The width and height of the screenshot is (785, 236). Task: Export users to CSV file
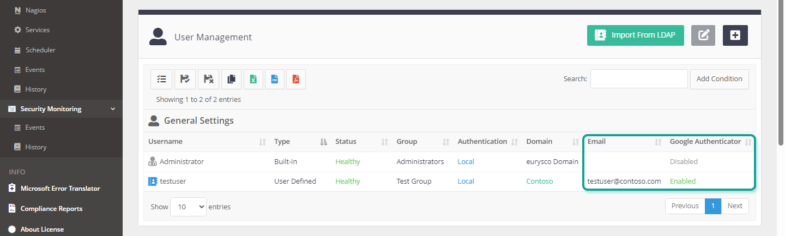pos(275,79)
